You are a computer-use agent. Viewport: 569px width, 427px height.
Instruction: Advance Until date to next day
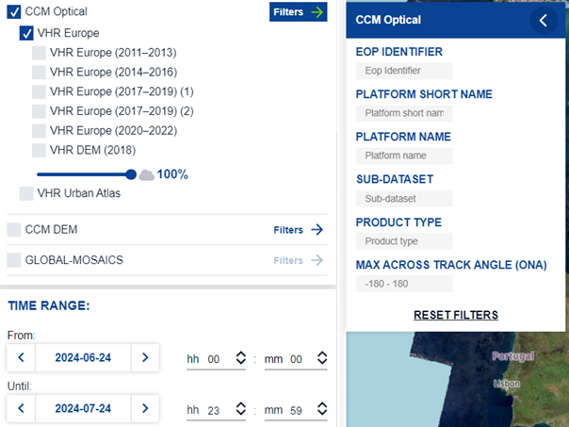[144, 409]
